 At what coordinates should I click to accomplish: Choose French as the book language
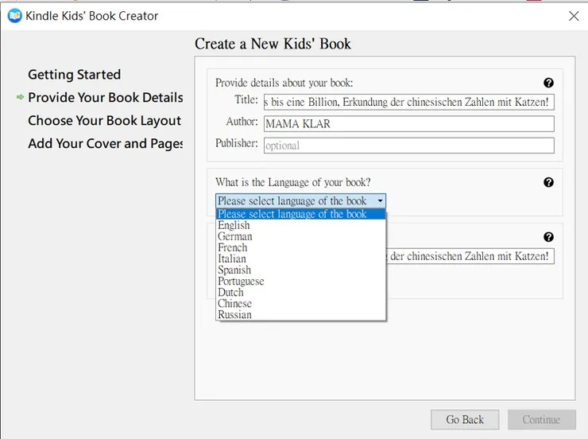pyautogui.click(x=233, y=247)
